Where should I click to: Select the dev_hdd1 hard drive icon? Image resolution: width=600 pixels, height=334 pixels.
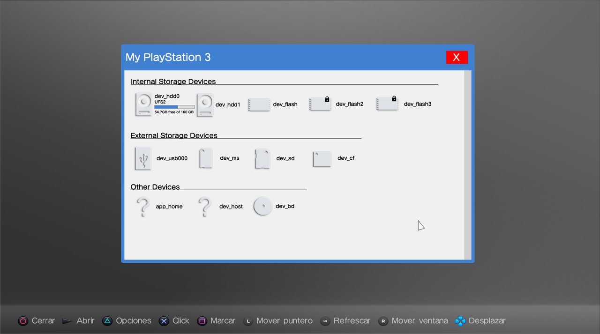pyautogui.click(x=205, y=104)
